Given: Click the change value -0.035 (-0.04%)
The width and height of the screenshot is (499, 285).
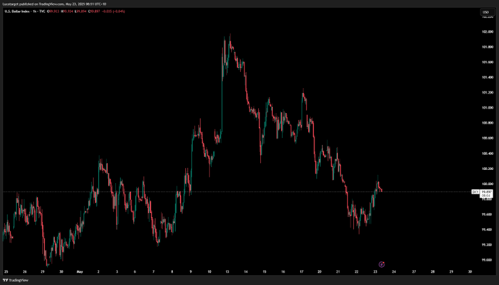Looking at the screenshot, I should pos(113,11).
